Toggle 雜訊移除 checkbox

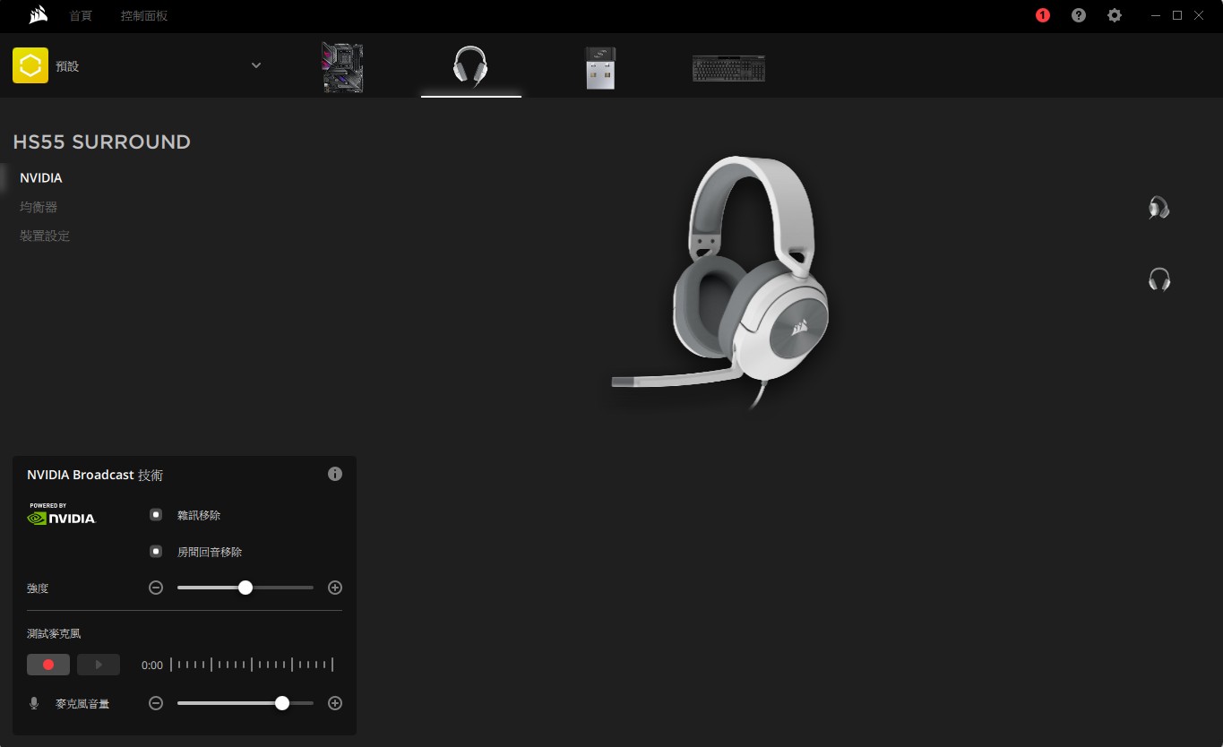click(156, 515)
